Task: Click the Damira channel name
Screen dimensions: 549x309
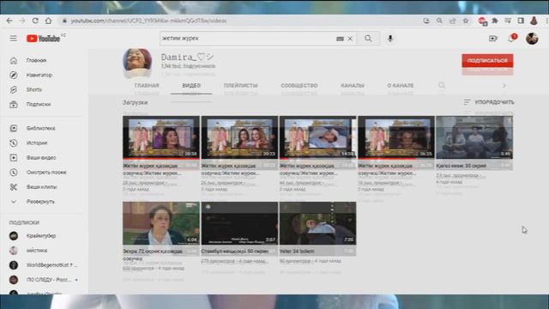Action: (187, 57)
